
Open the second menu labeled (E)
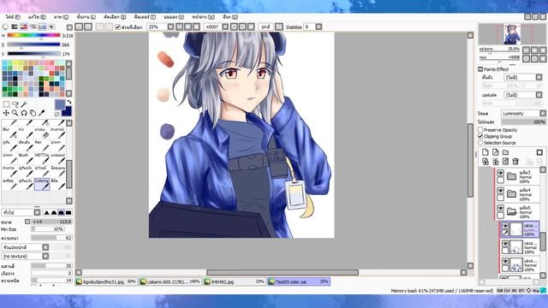click(37, 17)
